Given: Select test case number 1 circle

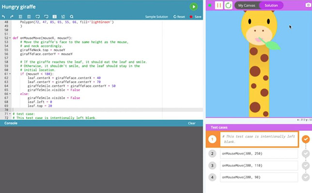Looking at the screenshot, I should click(x=212, y=139).
